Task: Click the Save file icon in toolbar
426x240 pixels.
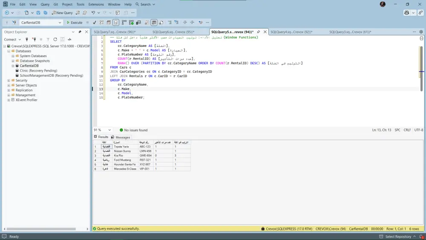Action: [x=38, y=13]
